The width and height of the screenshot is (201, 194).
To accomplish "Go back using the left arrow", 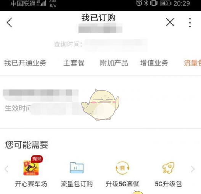I will tap(10, 23).
